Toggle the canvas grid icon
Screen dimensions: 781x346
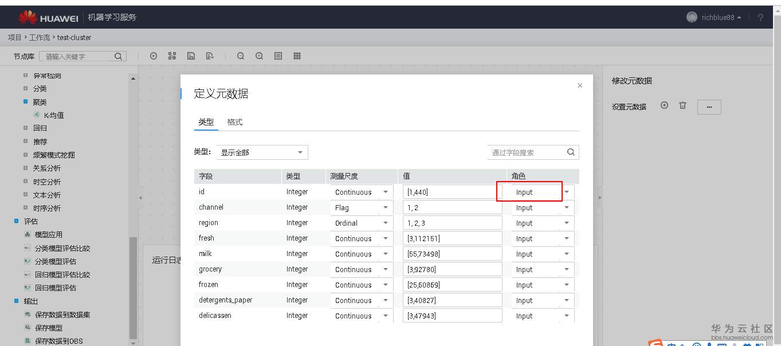pyautogui.click(x=297, y=56)
